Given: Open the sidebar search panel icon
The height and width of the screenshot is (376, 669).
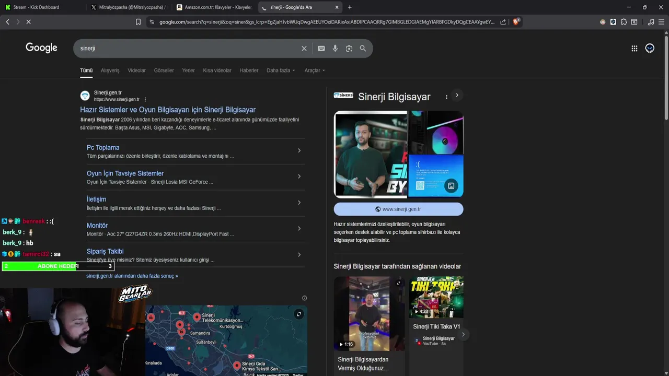Looking at the screenshot, I should coord(634,22).
